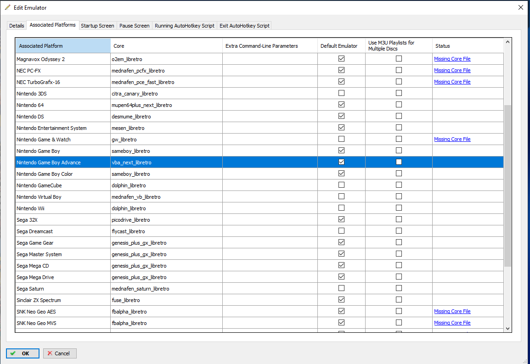Click the mednafen_saturn_libretro core cell
This screenshot has height=364, width=530.
click(166, 289)
